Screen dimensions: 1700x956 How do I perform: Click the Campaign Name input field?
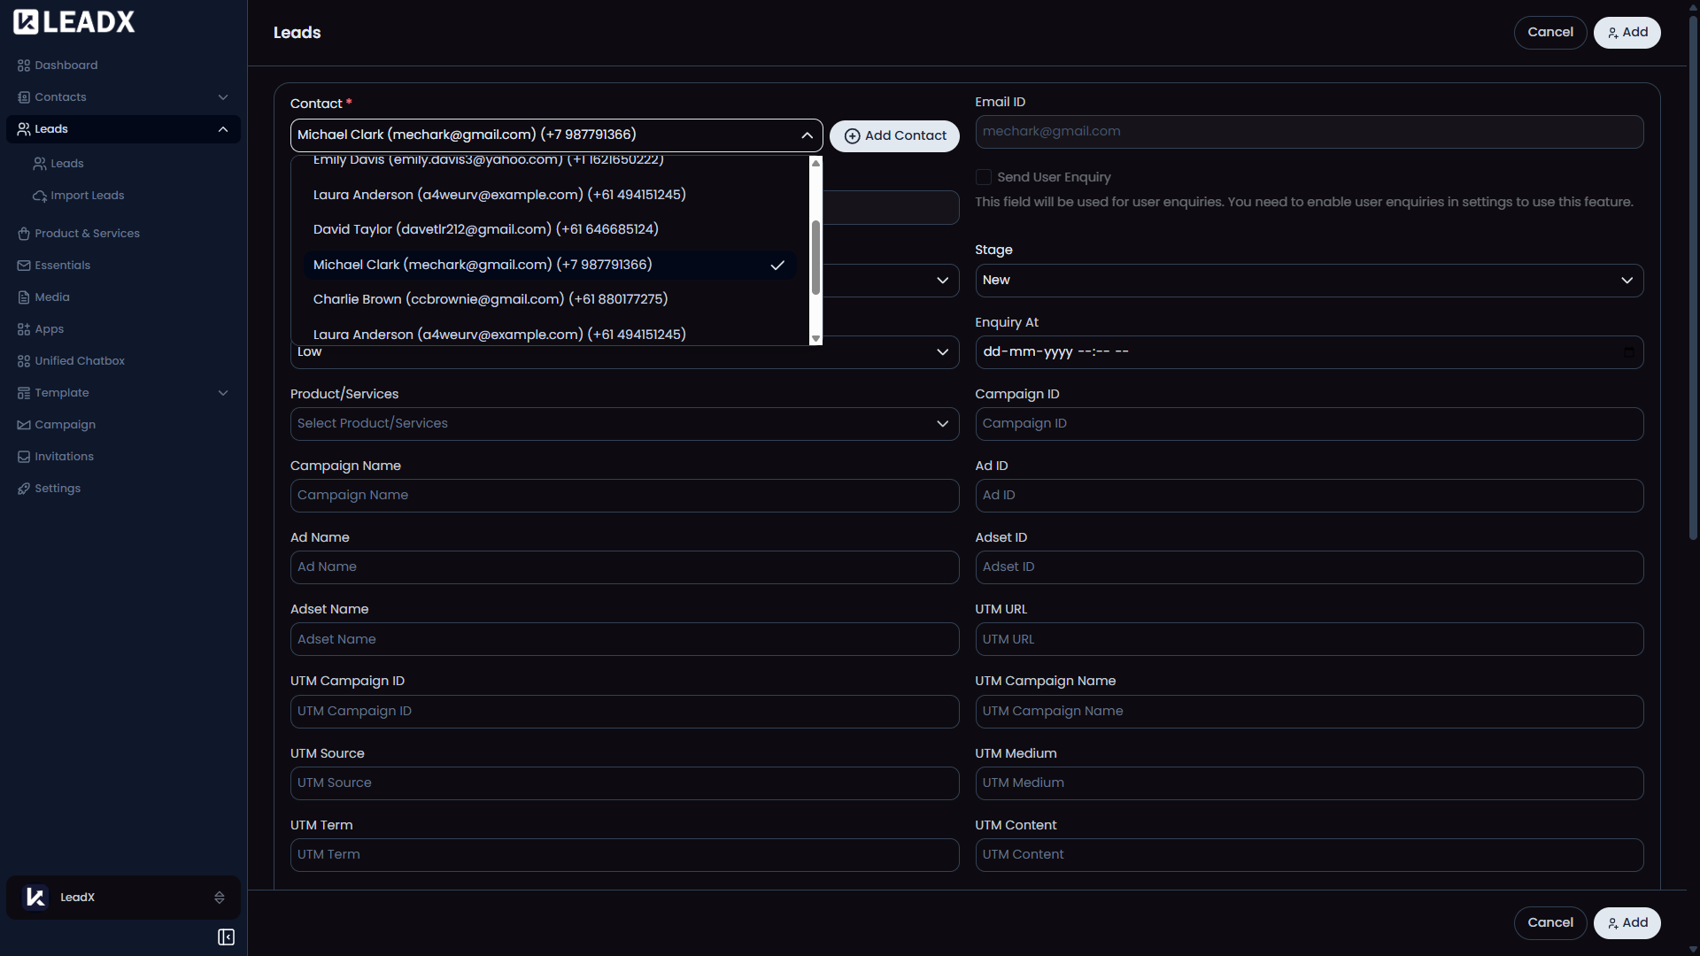click(x=624, y=496)
